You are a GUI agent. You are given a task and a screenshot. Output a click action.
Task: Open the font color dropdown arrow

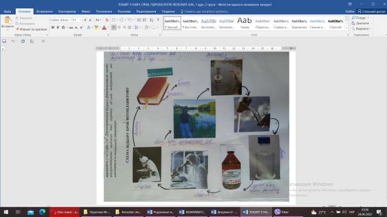108,27
